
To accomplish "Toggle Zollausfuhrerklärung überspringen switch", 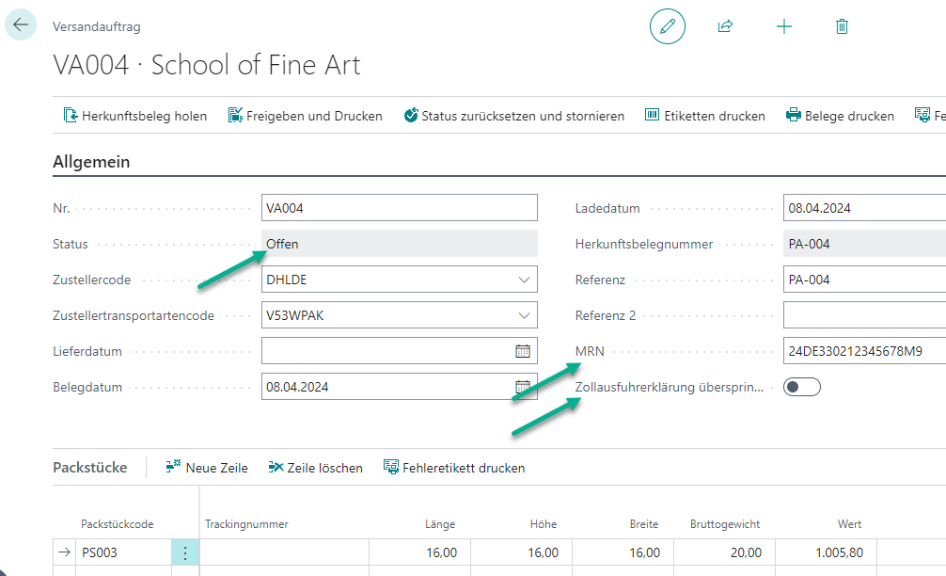I will (802, 387).
